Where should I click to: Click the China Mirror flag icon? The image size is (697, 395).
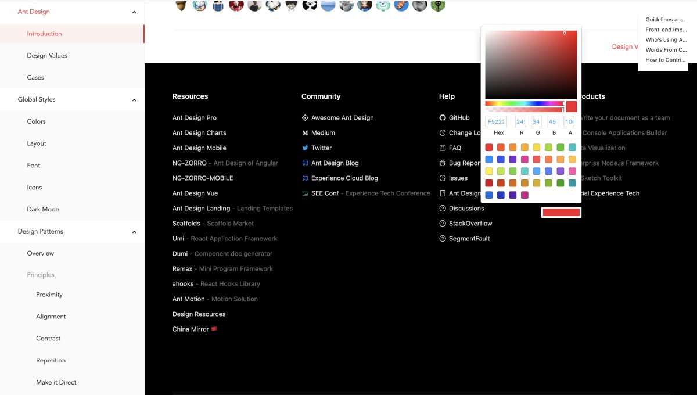point(214,329)
